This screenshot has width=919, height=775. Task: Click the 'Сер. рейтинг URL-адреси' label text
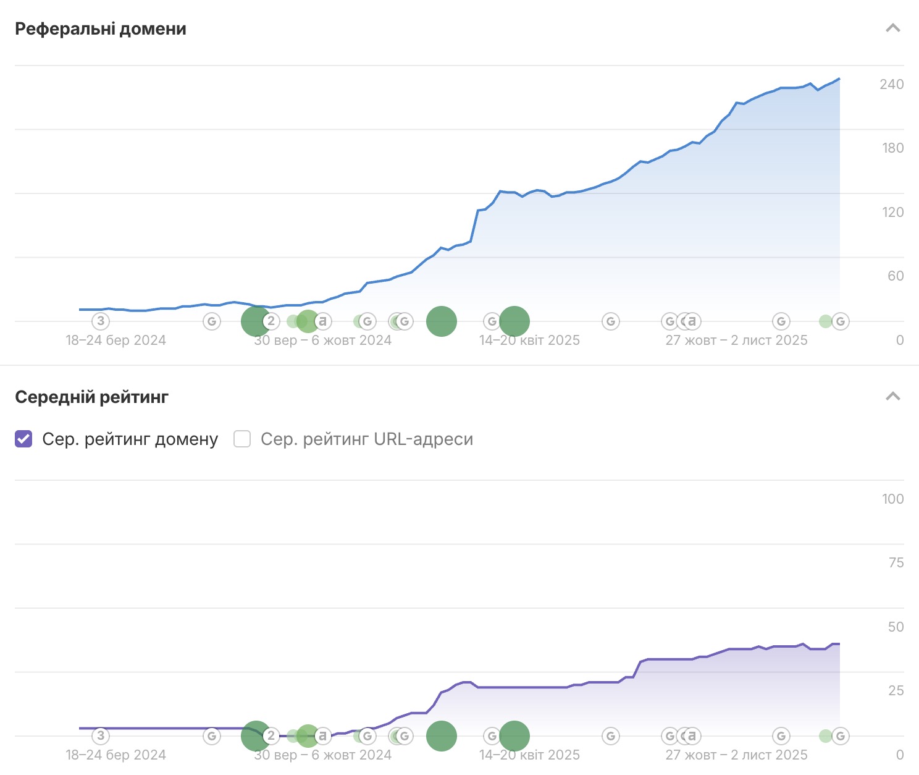tap(366, 439)
